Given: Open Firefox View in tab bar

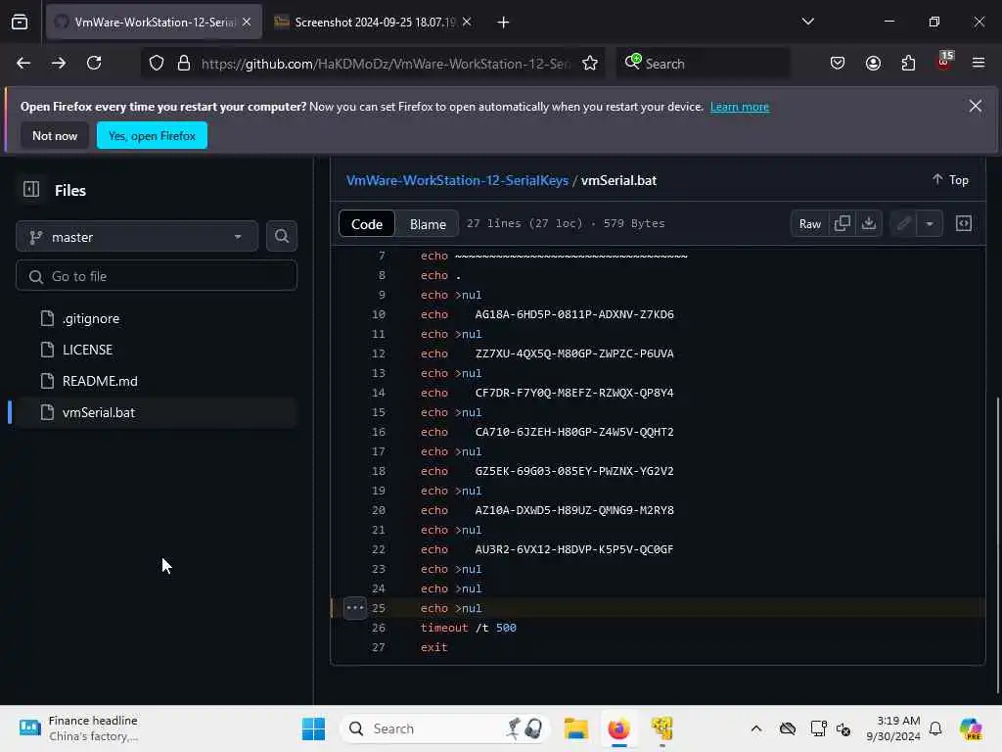Looking at the screenshot, I should (x=20, y=23).
